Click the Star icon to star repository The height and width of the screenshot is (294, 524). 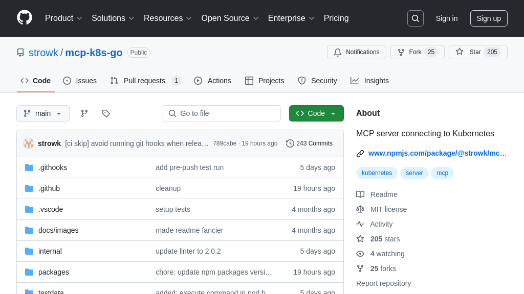[x=460, y=52]
